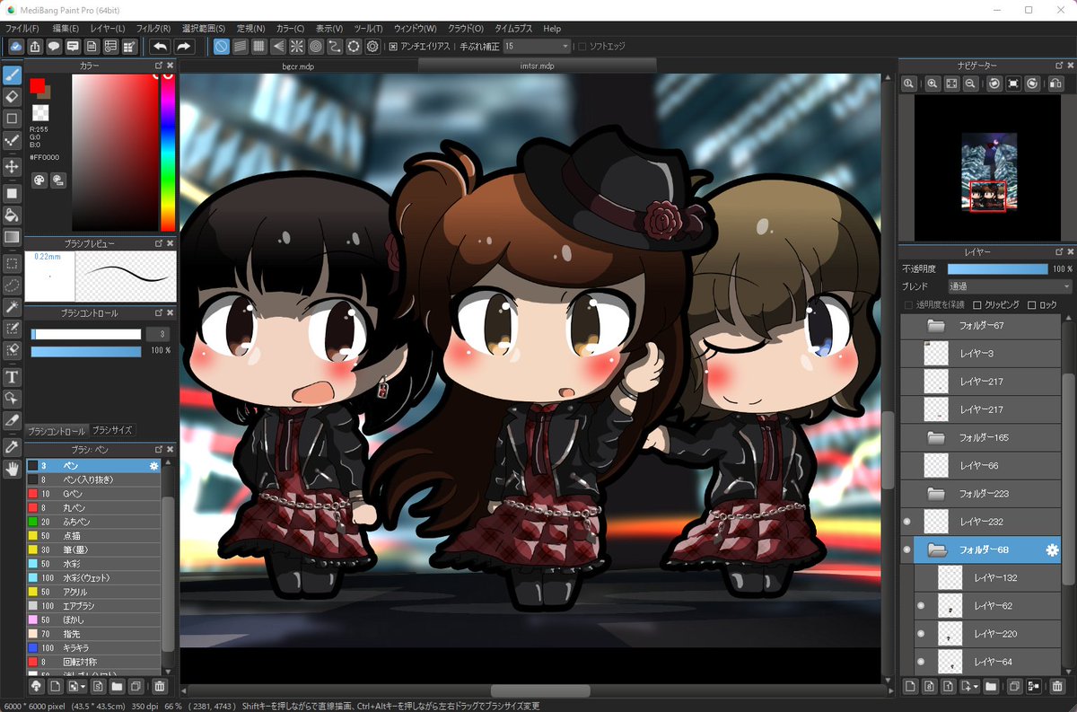This screenshot has height=712, width=1077.
Task: Select the Text tool
Action: coord(12,376)
